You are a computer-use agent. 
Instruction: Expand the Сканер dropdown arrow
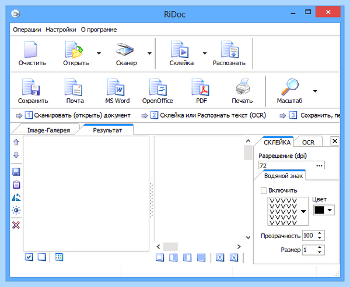click(x=149, y=53)
